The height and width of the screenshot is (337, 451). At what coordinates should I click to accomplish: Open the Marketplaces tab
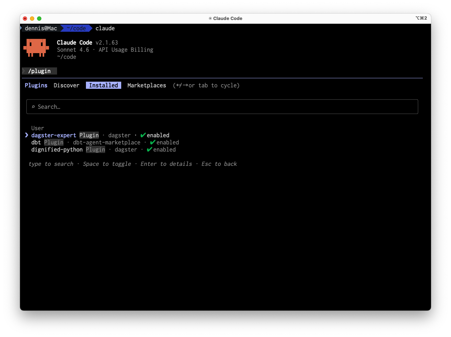147,85
